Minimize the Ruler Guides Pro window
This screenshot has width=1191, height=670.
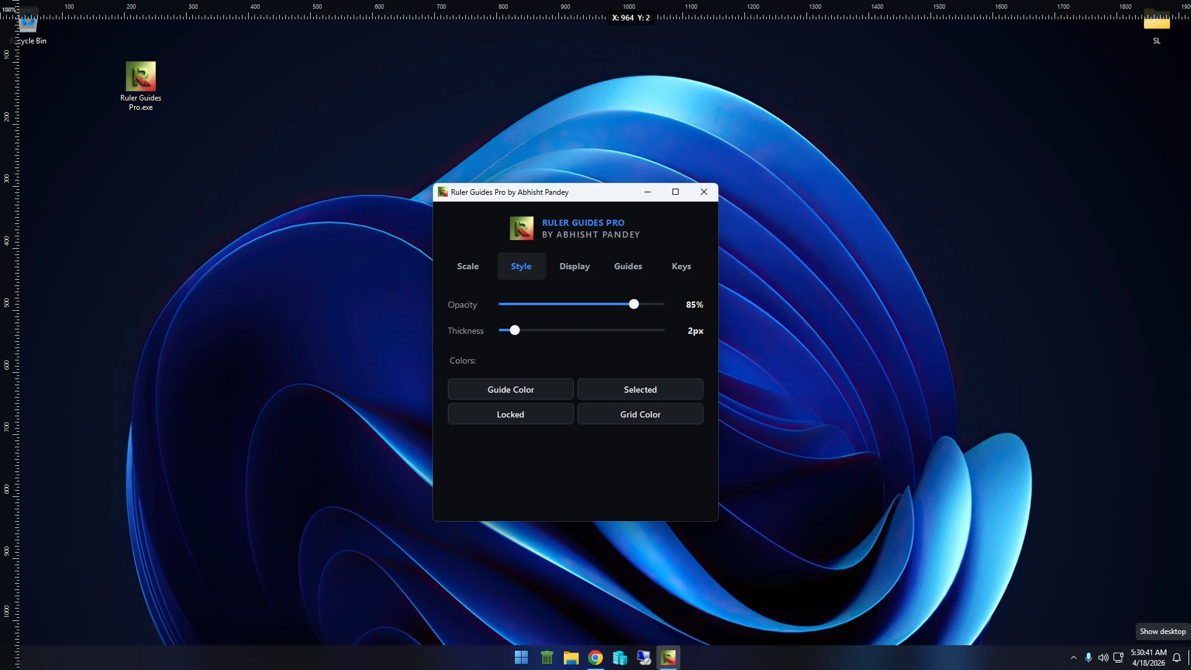tap(647, 192)
